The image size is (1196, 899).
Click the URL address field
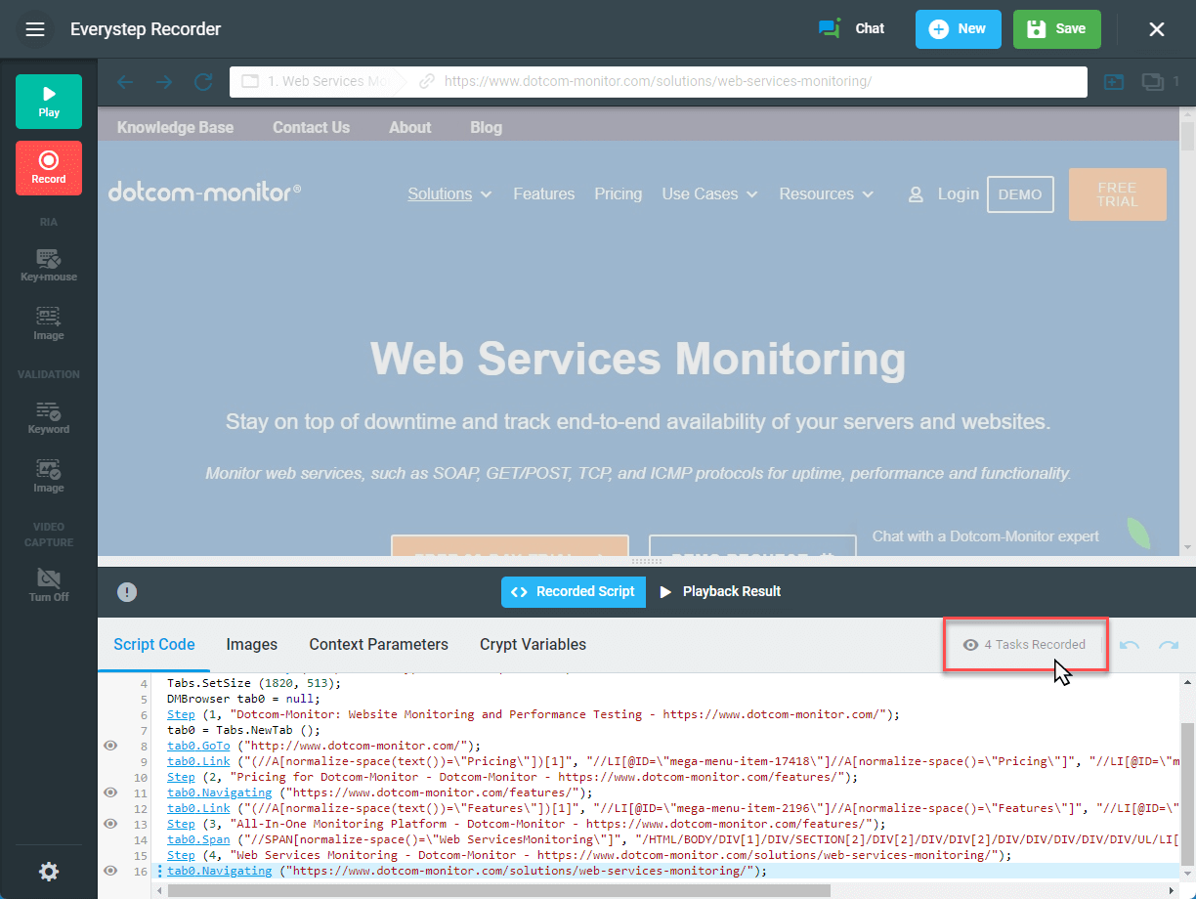[x=659, y=82]
